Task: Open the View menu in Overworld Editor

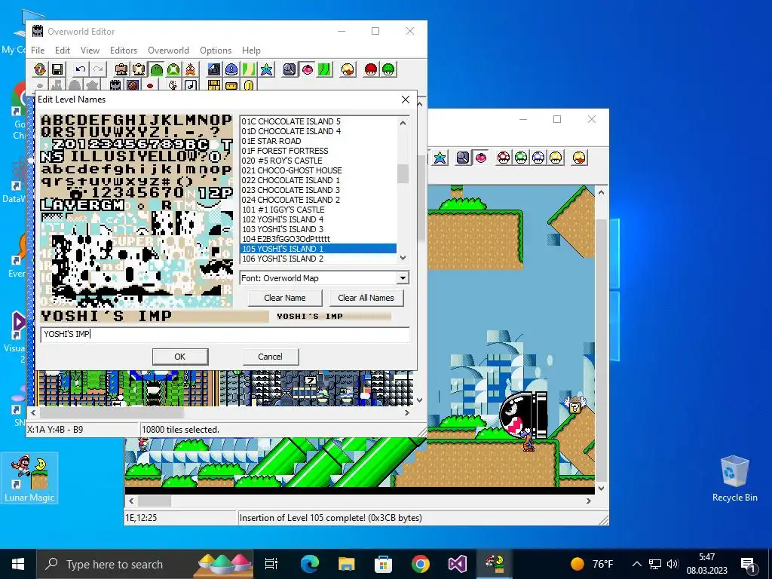Action: click(x=90, y=51)
